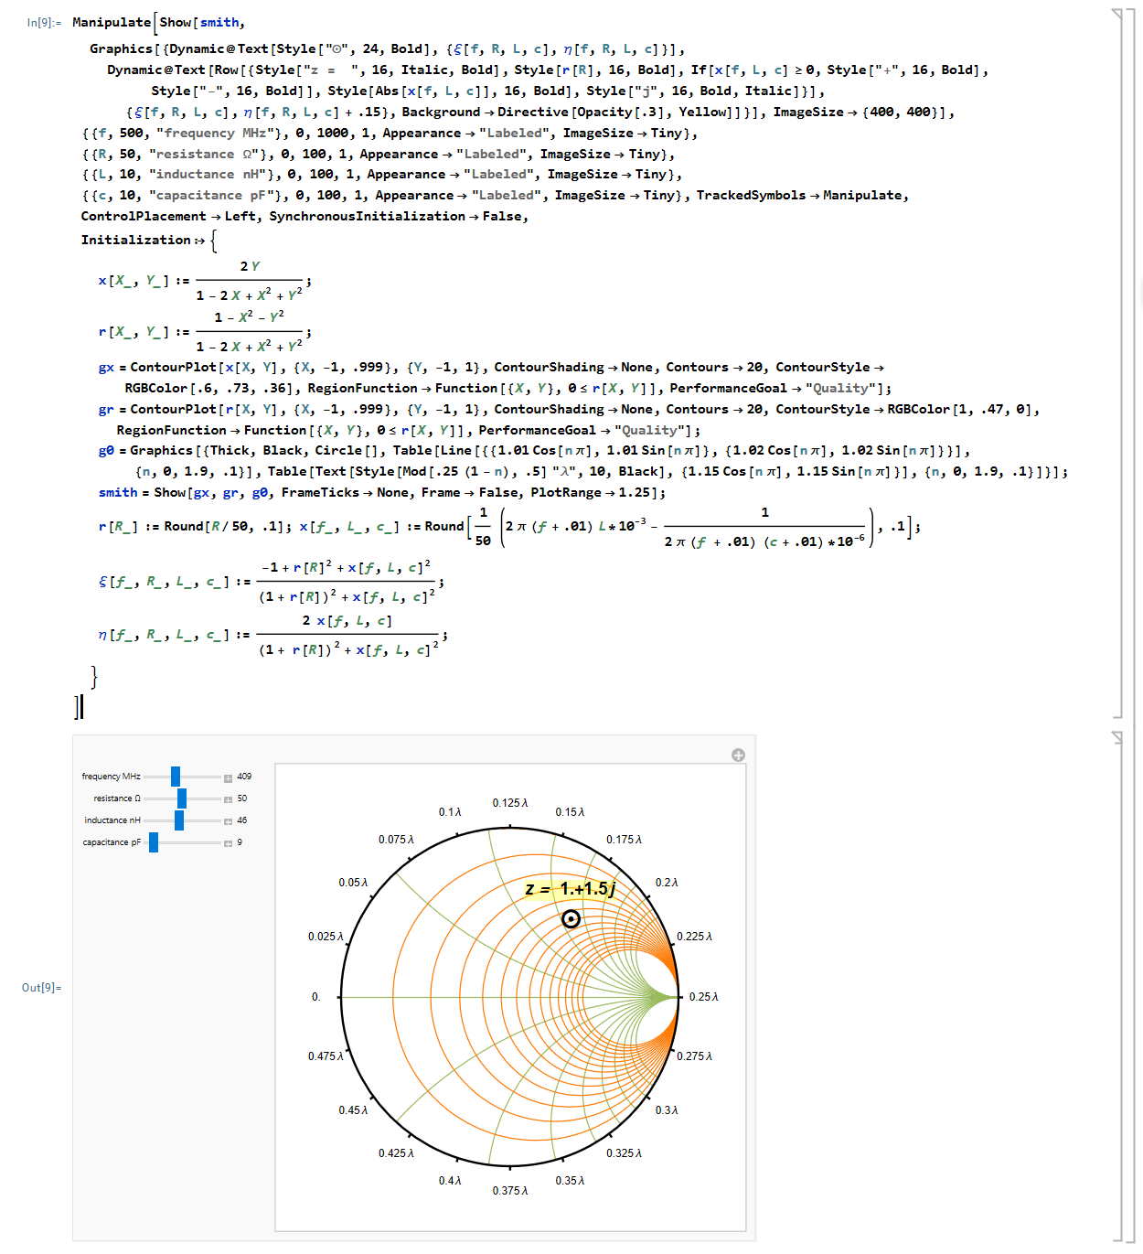
Task: Click the '0.3 λ' chart label
Action: point(667,1110)
